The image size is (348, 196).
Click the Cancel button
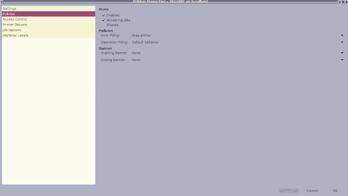(312, 191)
